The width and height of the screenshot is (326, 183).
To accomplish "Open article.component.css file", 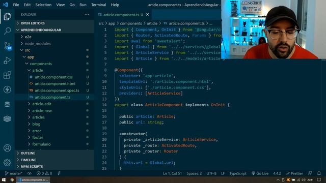I will [x=55, y=77].
